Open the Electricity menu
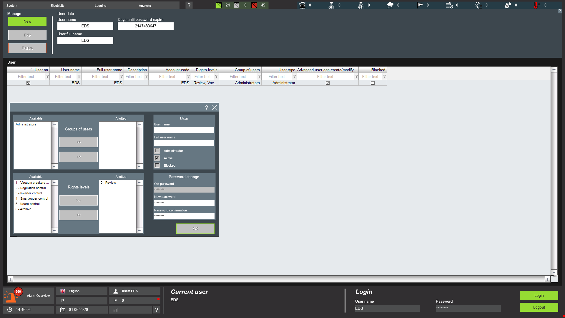This screenshot has height=318, width=565. pos(57,6)
